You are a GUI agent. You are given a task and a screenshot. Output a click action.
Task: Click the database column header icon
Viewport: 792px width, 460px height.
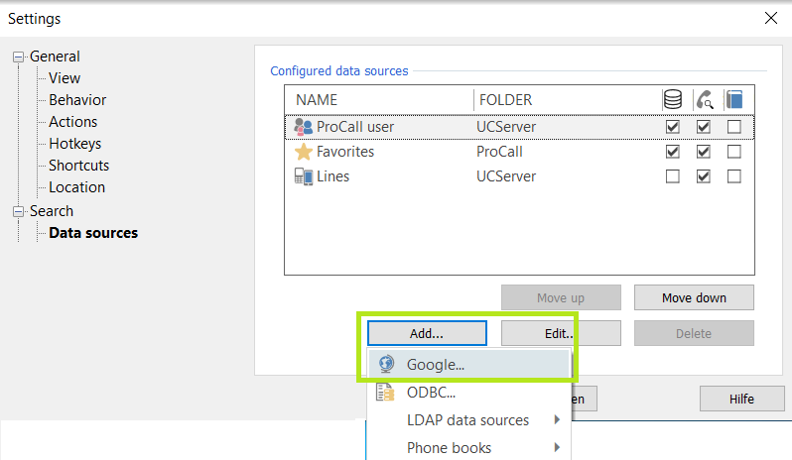673,99
